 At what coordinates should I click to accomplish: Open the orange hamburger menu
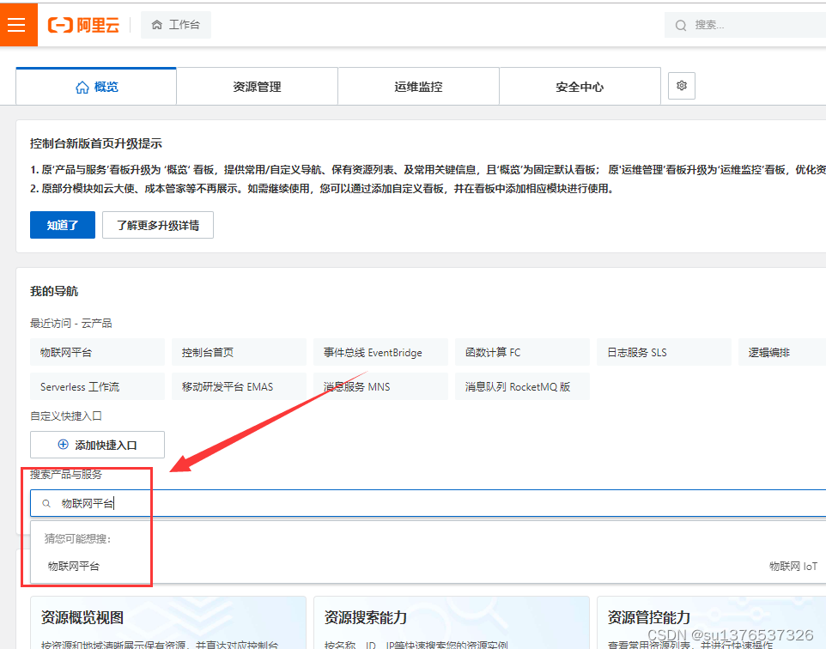tap(18, 25)
